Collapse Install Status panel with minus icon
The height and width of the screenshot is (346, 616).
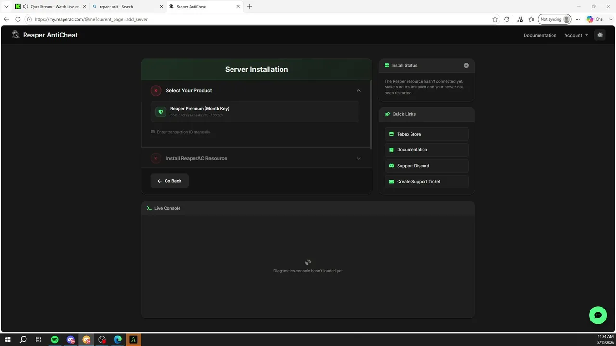(466, 65)
